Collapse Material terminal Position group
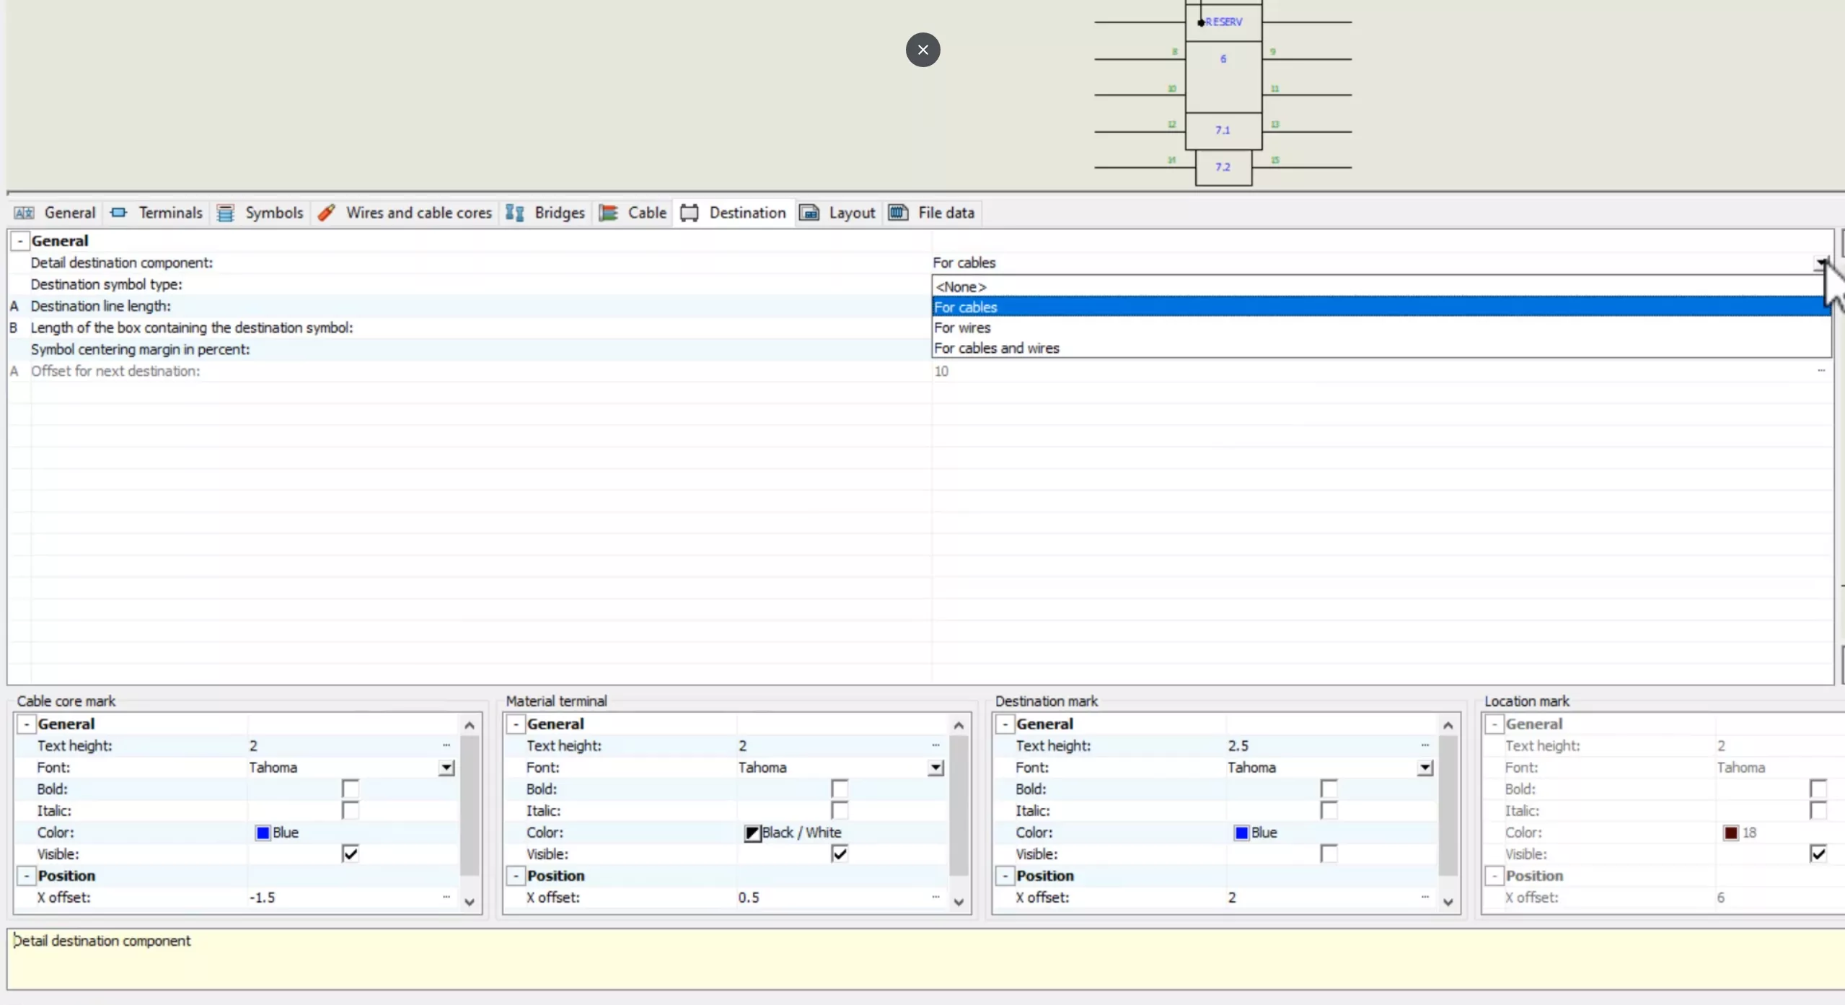 coord(516,875)
